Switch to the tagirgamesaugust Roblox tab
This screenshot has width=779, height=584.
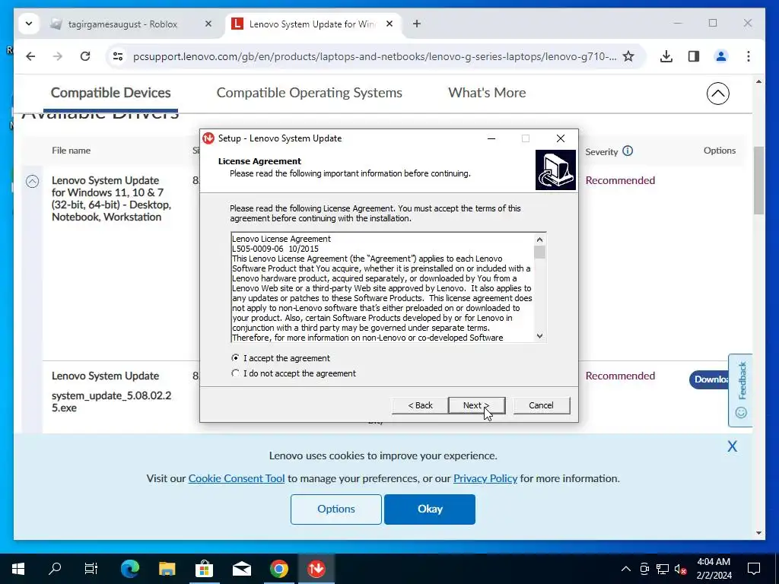122,24
